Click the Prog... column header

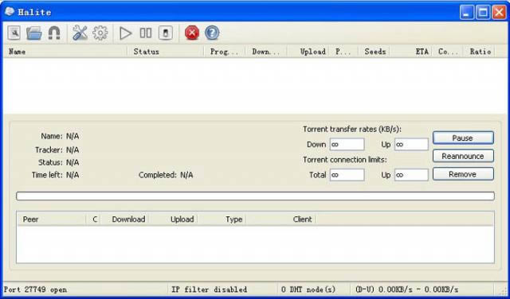coord(225,52)
